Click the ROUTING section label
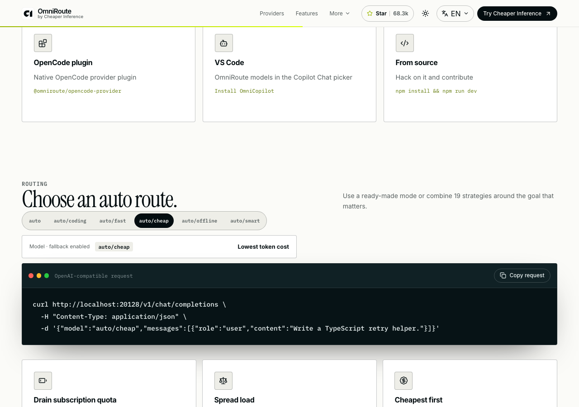Image resolution: width=579 pixels, height=407 pixels. click(x=34, y=184)
